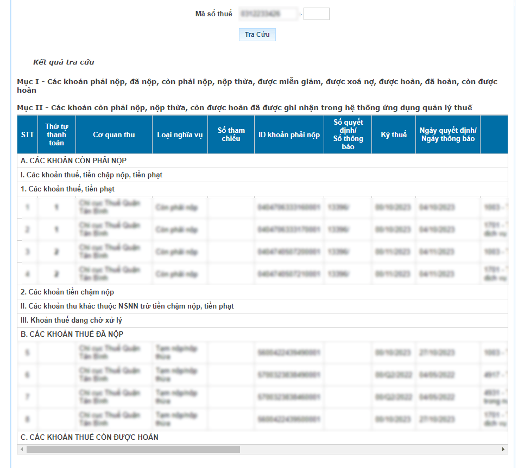524x468 pixels.
Task: Focus the small tax code suffix box
Action: (316, 14)
